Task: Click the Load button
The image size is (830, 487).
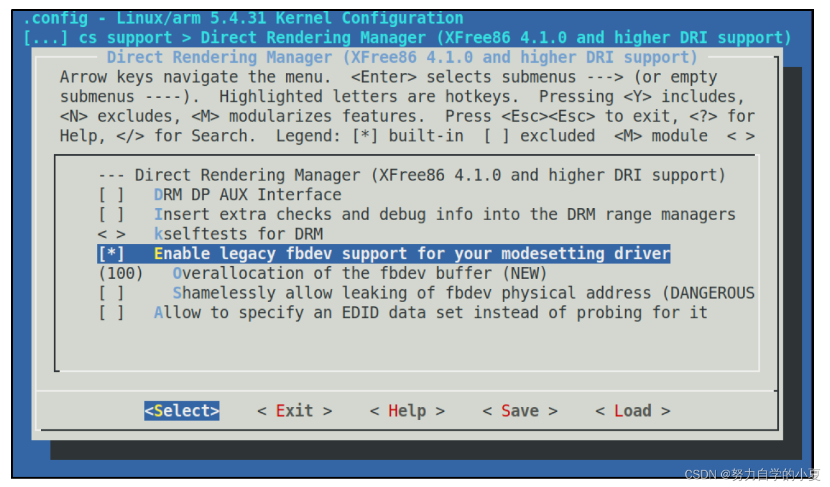Action: pos(632,411)
